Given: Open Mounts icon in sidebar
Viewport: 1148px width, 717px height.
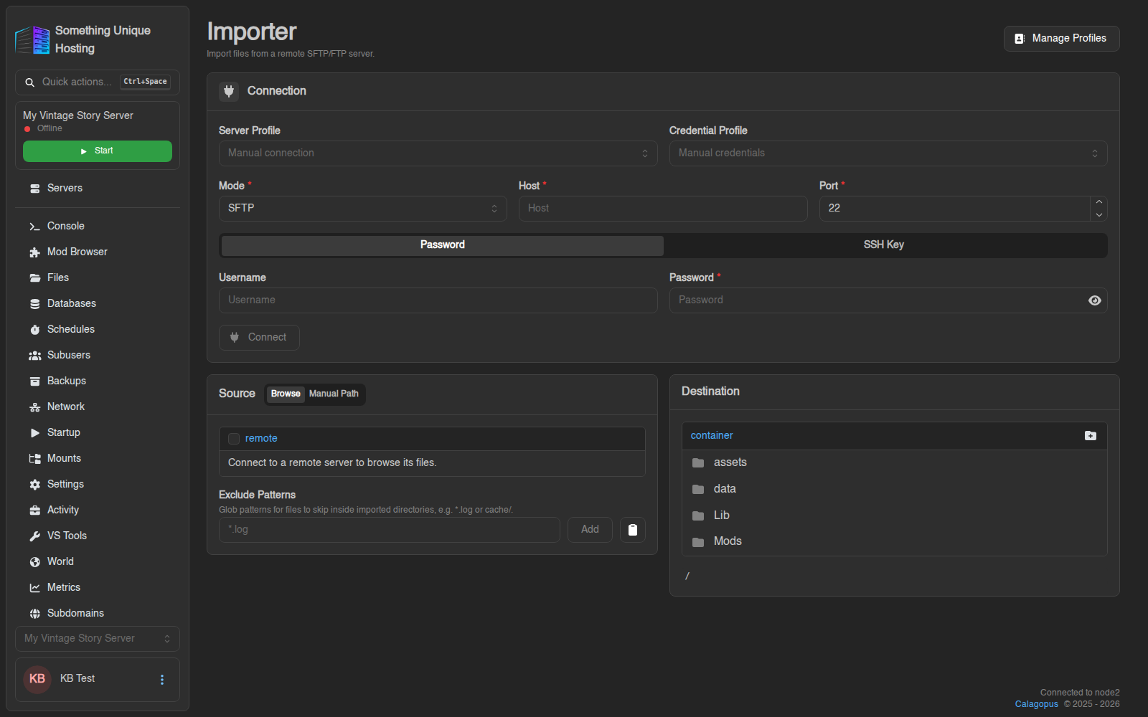Looking at the screenshot, I should (x=34, y=459).
